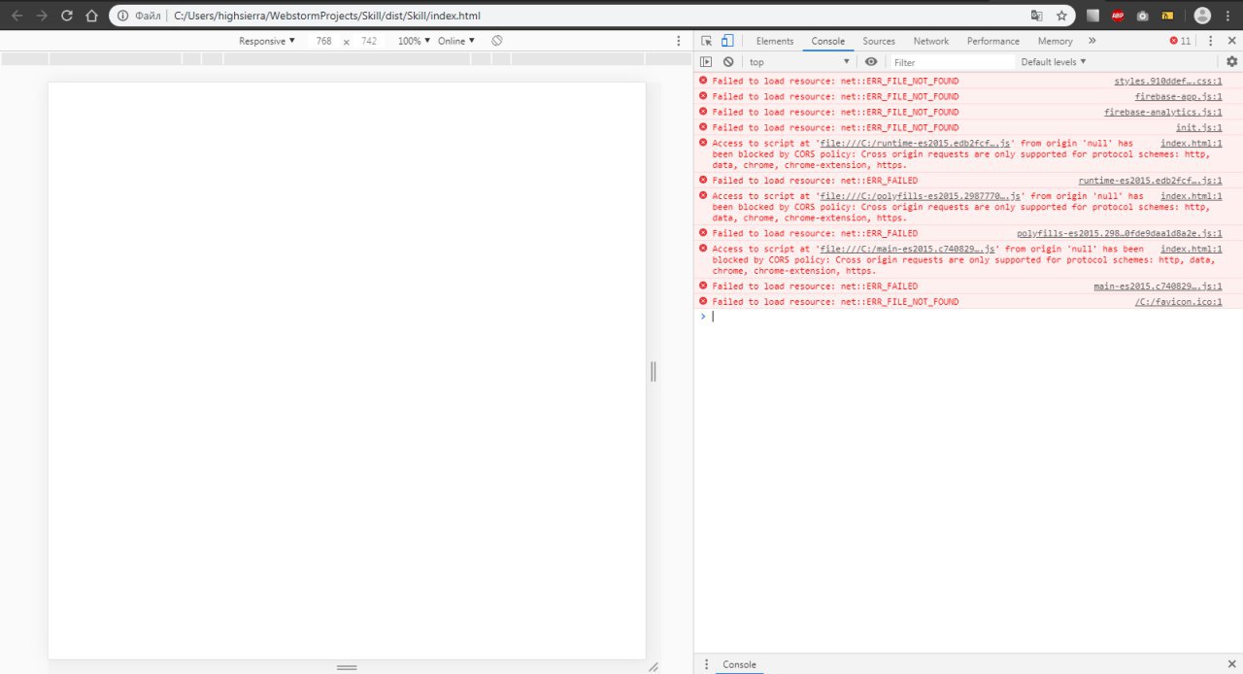Open Chrome main menu three dots
Image resolution: width=1243 pixels, height=674 pixels.
click(1228, 16)
